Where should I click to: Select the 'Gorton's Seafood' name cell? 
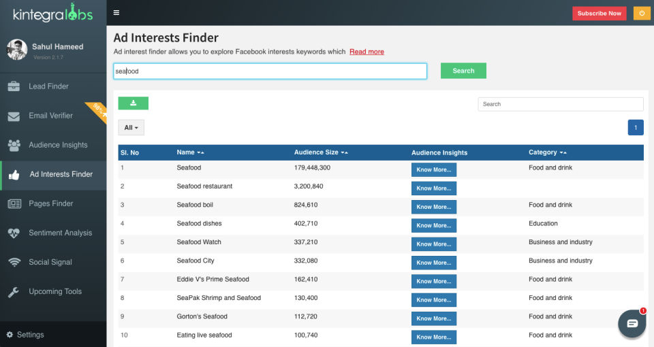coord(202,316)
